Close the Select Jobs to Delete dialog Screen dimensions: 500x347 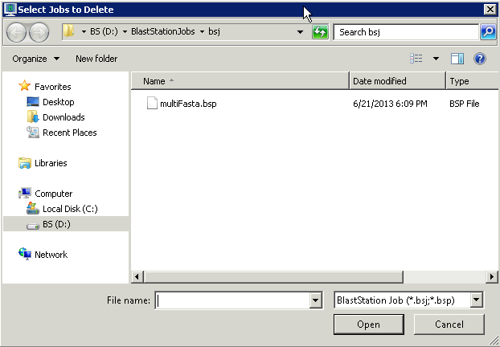490,10
